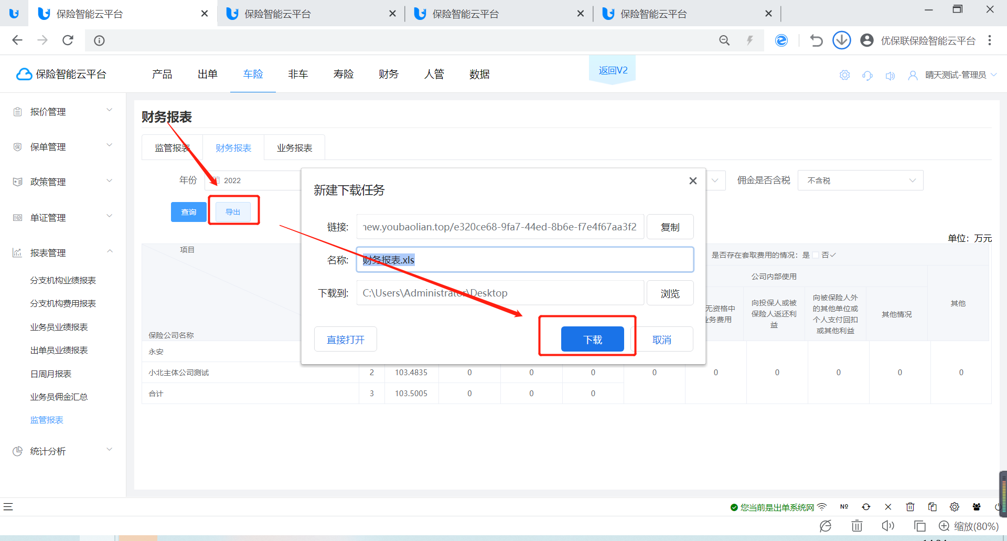Click the undo arrow icon in browser toolbar

[816, 40]
